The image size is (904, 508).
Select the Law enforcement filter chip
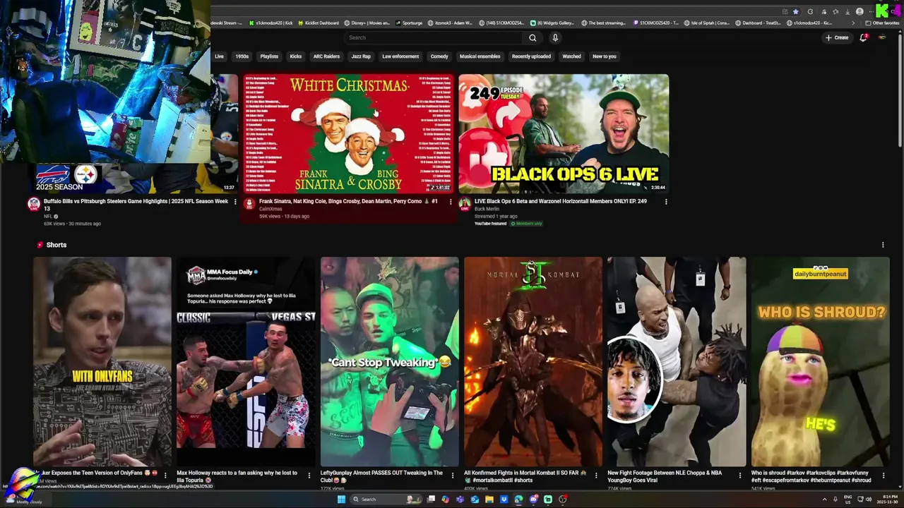coord(400,56)
